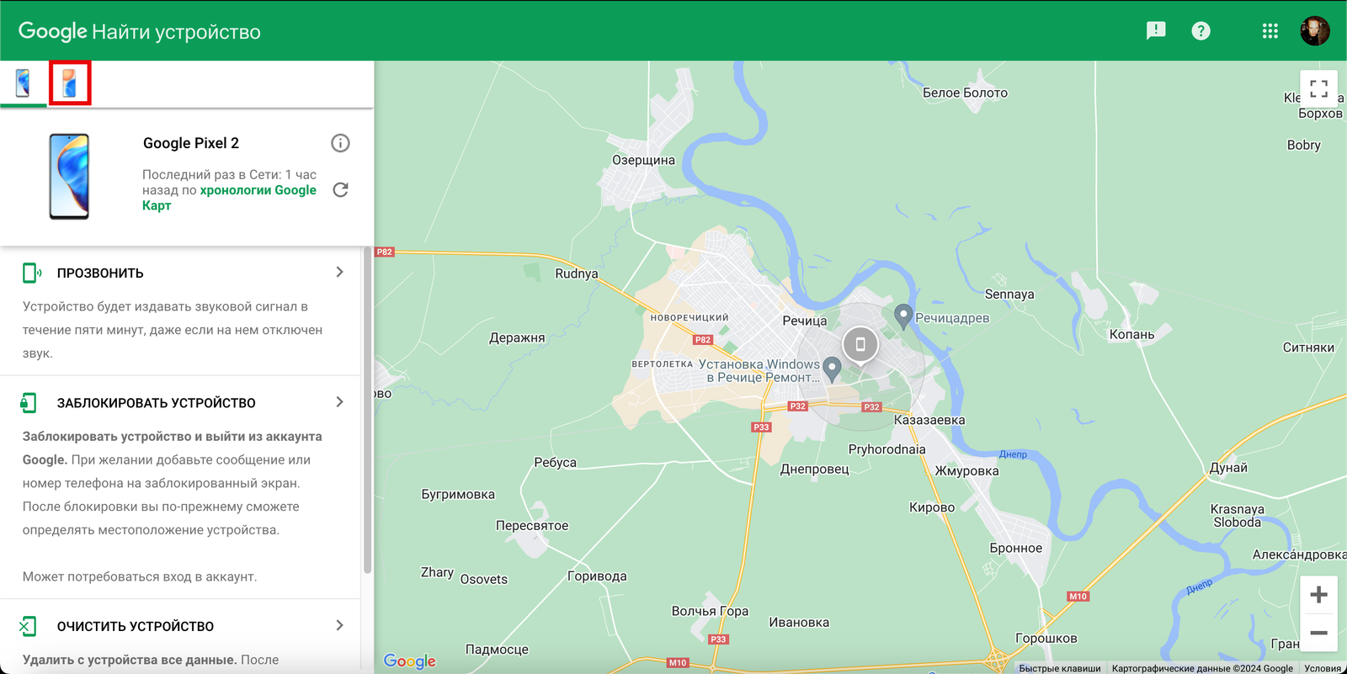Viewport: 1347px width, 674px height.
Task: Choose ОЧИСТИТЬ УСТРОЙСТВО
Action: pos(136,626)
